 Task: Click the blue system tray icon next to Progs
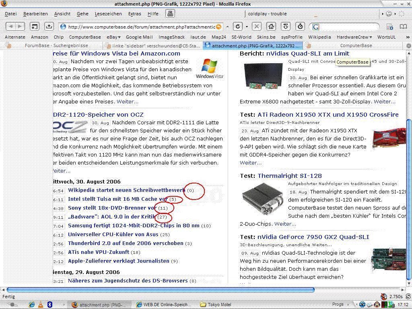(x=363, y=305)
